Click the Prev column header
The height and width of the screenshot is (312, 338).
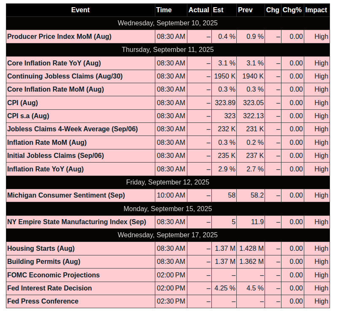tap(251, 10)
